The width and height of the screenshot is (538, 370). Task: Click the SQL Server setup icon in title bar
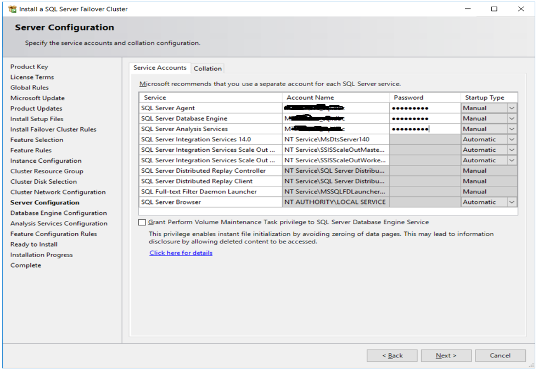click(12, 9)
